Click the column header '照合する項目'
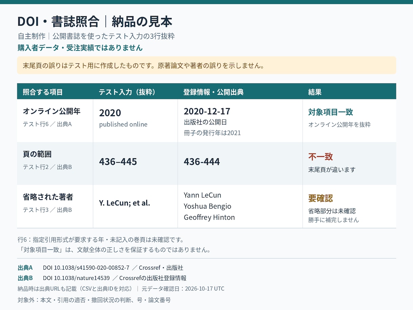 point(43,92)
